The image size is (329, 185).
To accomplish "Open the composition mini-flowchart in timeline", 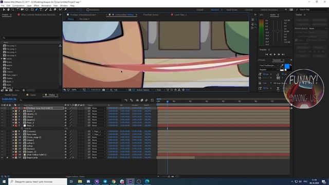I will click(x=125, y=101).
